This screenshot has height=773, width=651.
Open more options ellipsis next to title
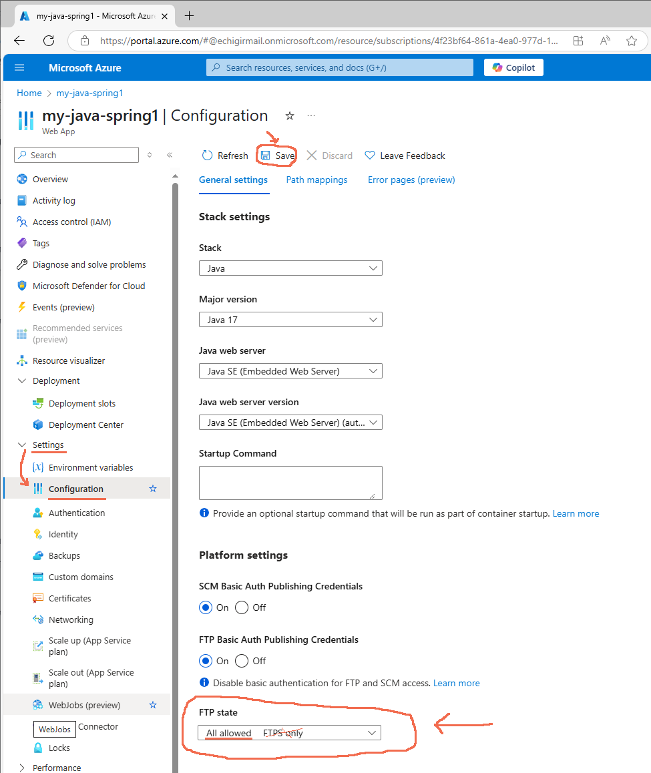310,116
